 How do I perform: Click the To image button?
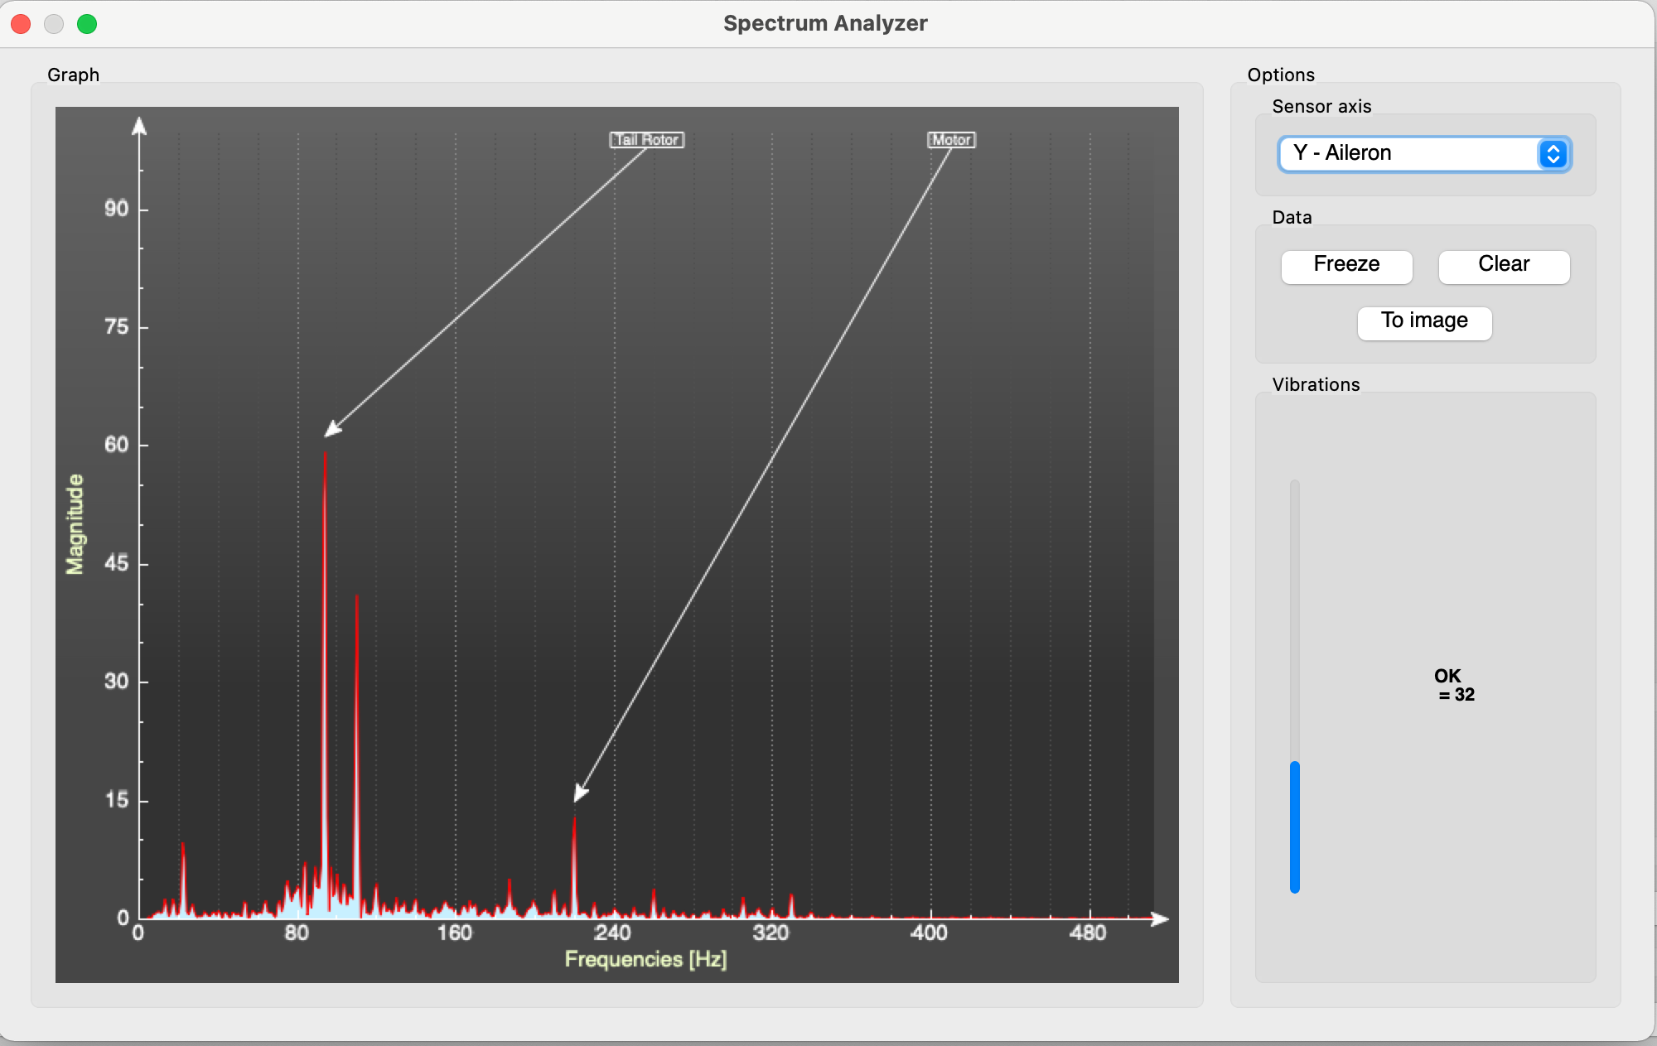point(1424,321)
